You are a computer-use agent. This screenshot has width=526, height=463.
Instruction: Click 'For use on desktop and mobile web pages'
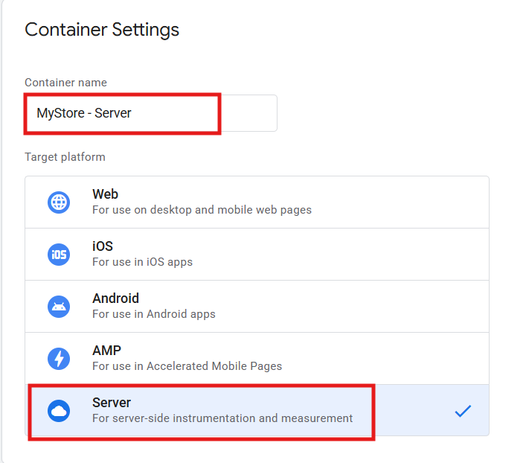point(202,210)
